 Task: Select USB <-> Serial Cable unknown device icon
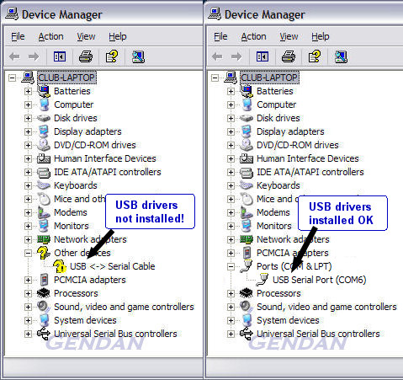pos(60,266)
